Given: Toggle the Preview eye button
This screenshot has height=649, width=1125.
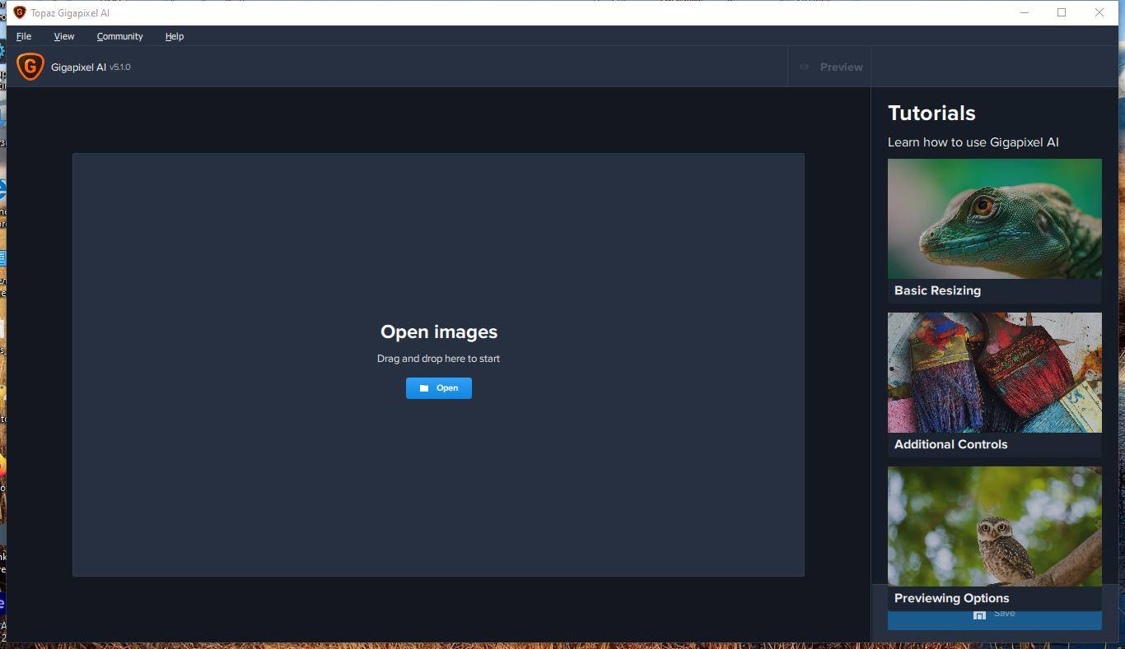Looking at the screenshot, I should [830, 67].
